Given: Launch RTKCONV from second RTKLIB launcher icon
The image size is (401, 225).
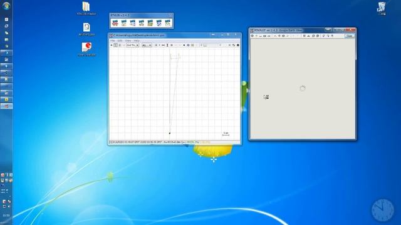Looking at the screenshot, I should (124, 23).
